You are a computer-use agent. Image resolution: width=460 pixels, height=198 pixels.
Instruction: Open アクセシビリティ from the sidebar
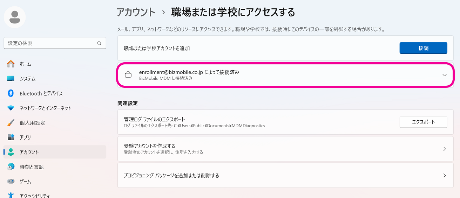click(x=35, y=196)
